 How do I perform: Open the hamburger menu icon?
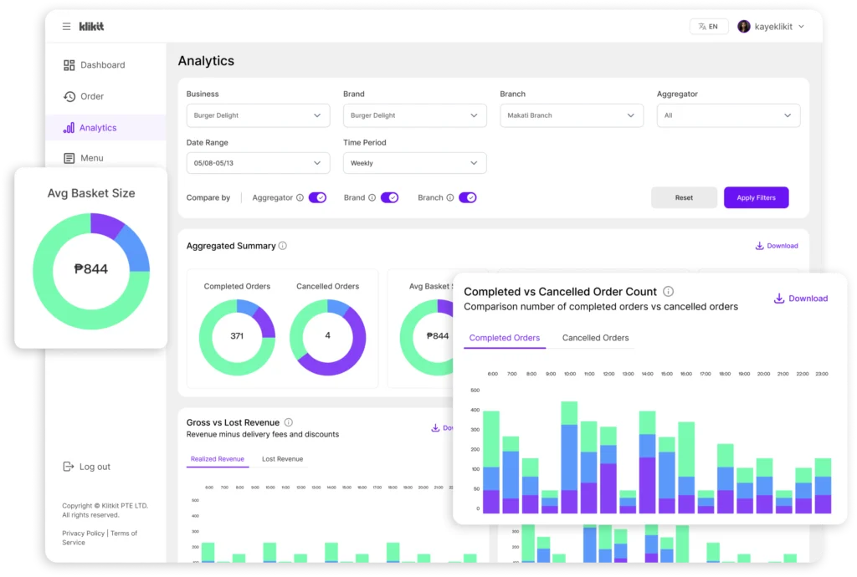tap(66, 26)
